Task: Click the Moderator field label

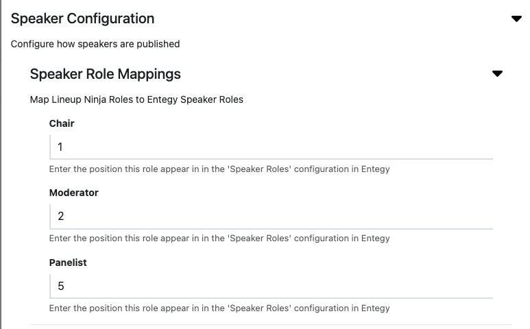Action: (x=74, y=193)
